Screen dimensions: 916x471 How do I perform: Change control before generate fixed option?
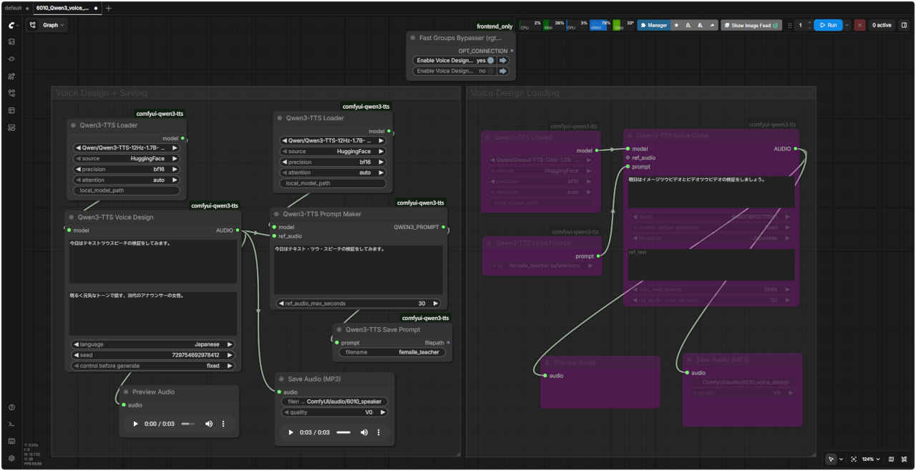(153, 366)
